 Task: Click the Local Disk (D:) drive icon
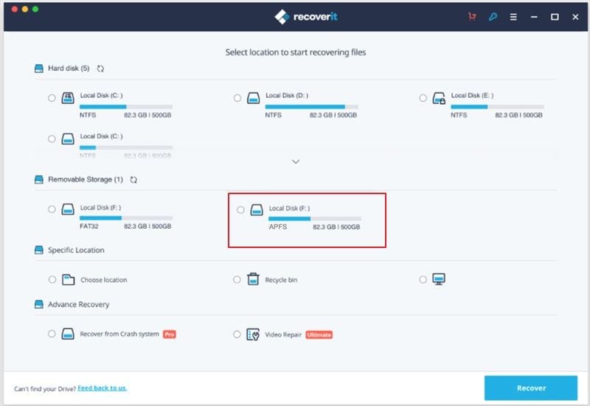[x=253, y=98]
